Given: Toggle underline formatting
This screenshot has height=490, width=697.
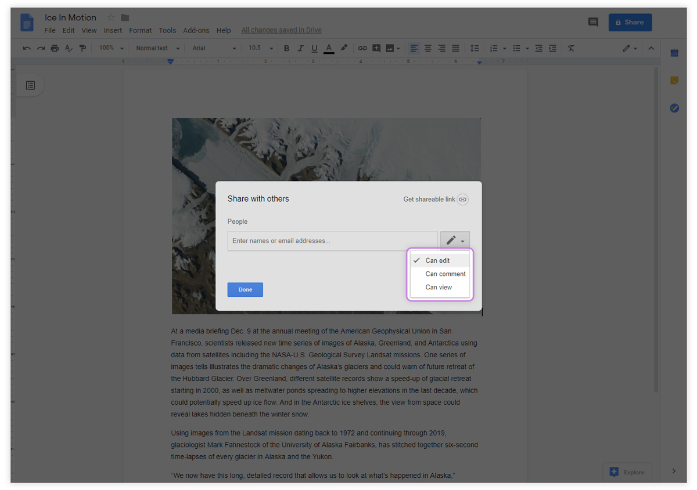Looking at the screenshot, I should click(x=314, y=48).
